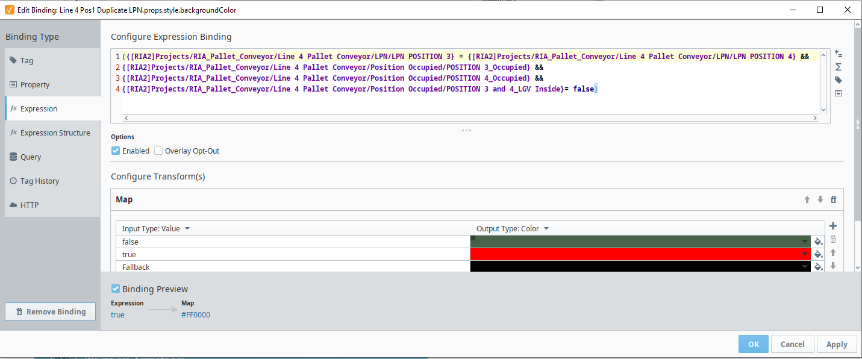Close the Edit Binding window
862x359 pixels.
[x=848, y=10]
